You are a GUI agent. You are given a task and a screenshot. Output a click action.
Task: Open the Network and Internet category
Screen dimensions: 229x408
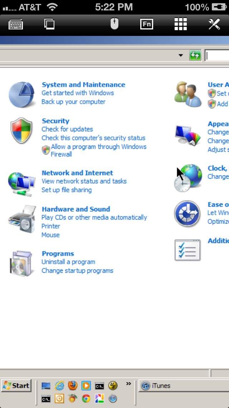pyautogui.click(x=77, y=173)
